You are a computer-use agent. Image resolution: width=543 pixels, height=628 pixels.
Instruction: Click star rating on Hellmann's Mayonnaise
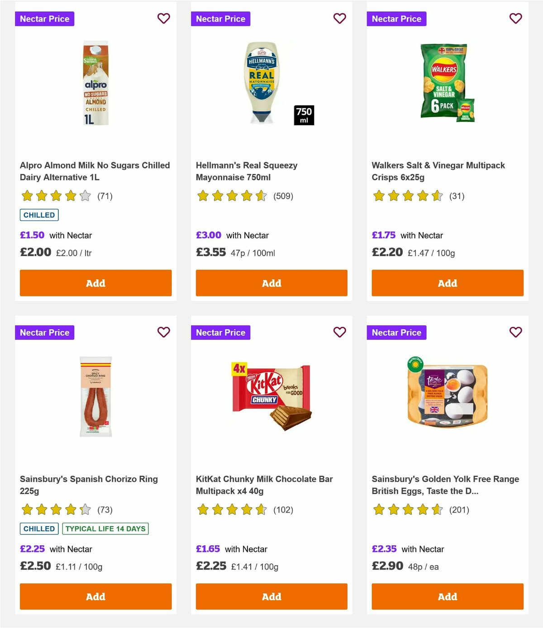click(x=230, y=196)
